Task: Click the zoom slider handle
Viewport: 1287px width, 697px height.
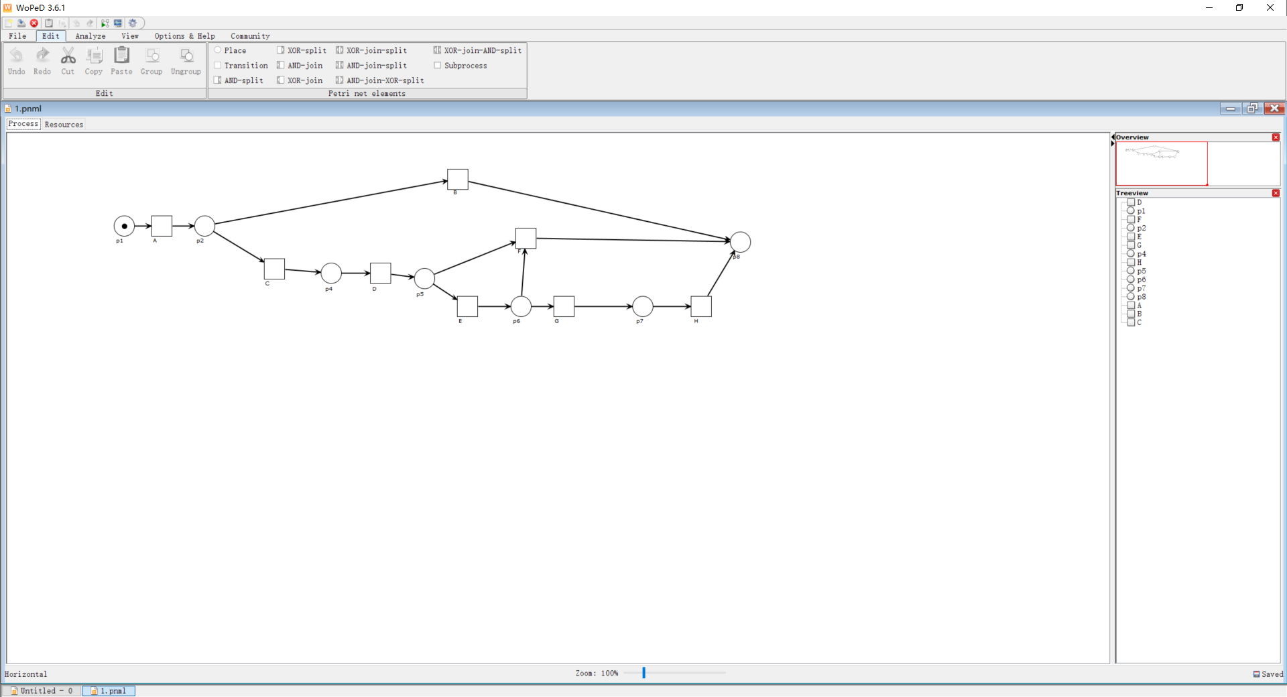Action: [x=643, y=672]
